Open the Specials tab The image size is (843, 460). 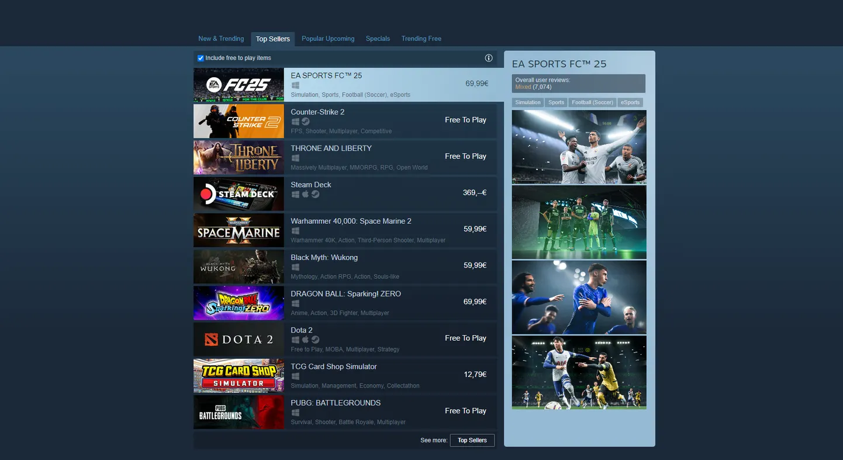[x=378, y=39]
